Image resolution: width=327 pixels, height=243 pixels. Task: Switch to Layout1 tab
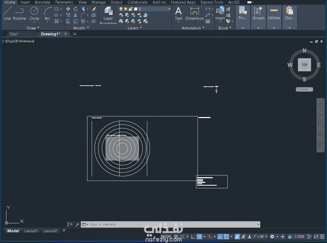31,231
